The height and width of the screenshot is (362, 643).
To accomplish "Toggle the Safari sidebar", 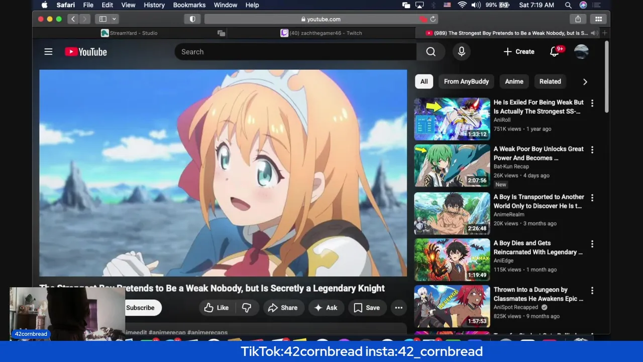I will [103, 19].
